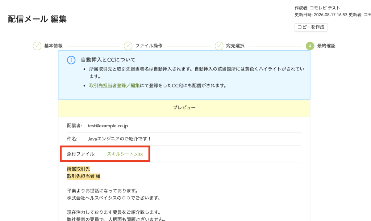
Task: Go to the ファイル操作 step label
Action: point(149,46)
